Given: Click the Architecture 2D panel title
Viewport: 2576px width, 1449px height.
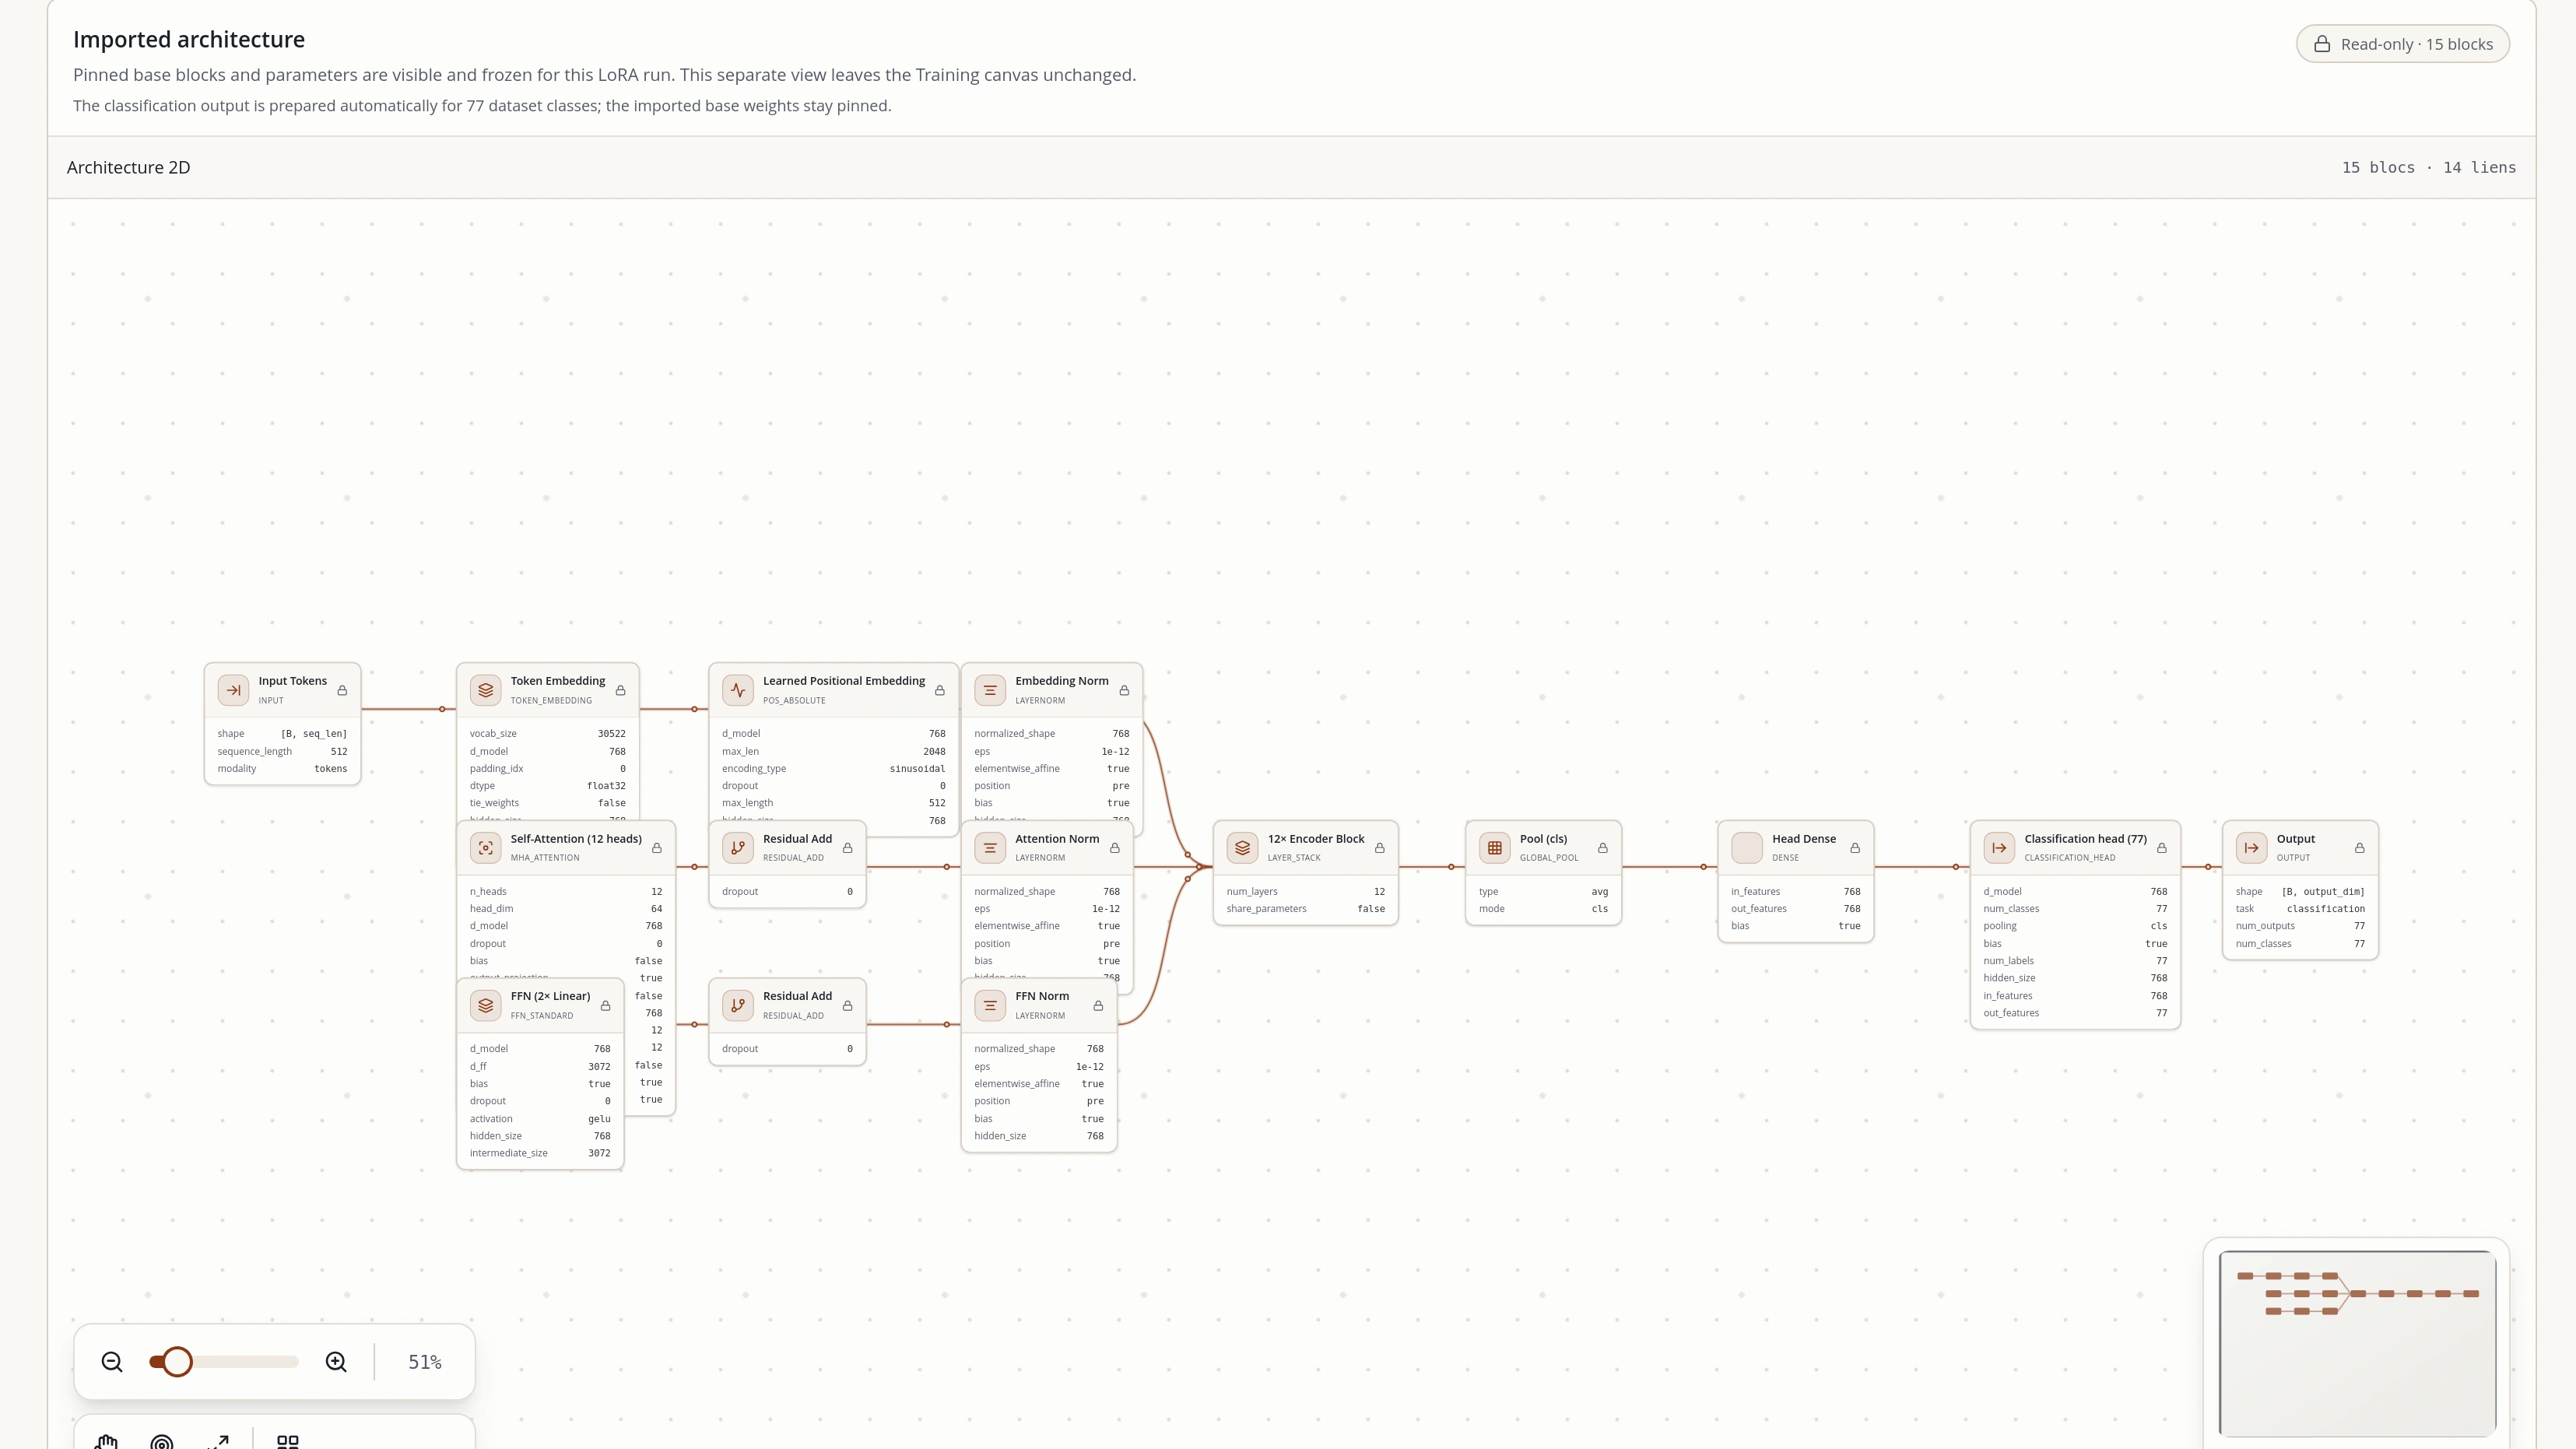Looking at the screenshot, I should (x=128, y=167).
